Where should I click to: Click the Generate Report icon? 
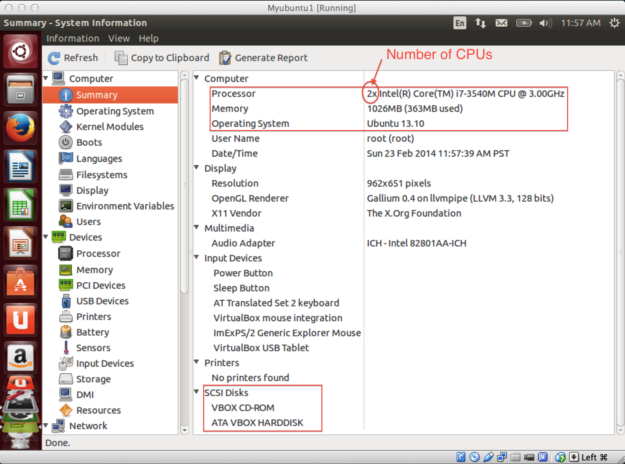[225, 57]
